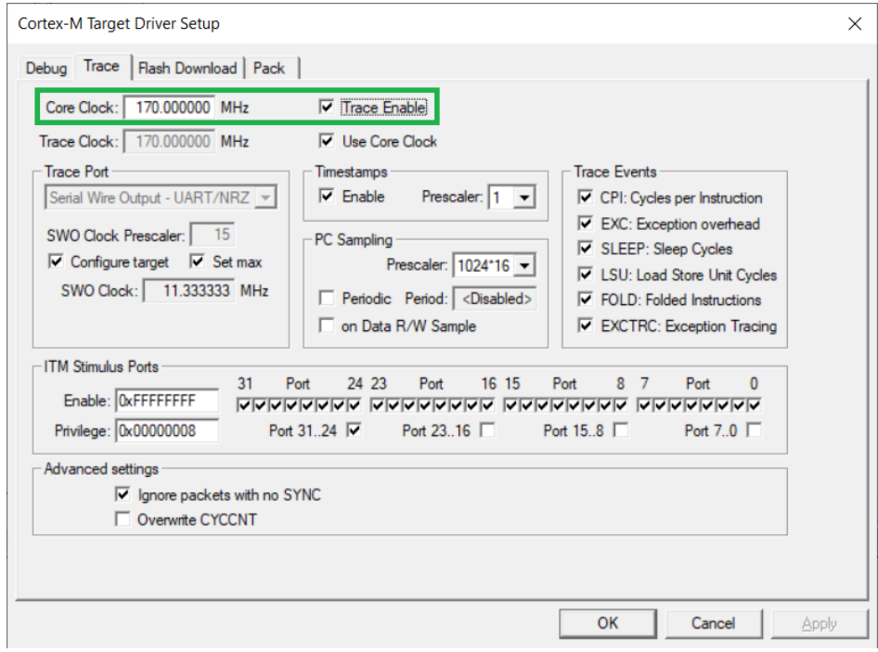Toggle EXC: Exception overhead
The height and width of the screenshot is (652, 878).
pos(585,224)
